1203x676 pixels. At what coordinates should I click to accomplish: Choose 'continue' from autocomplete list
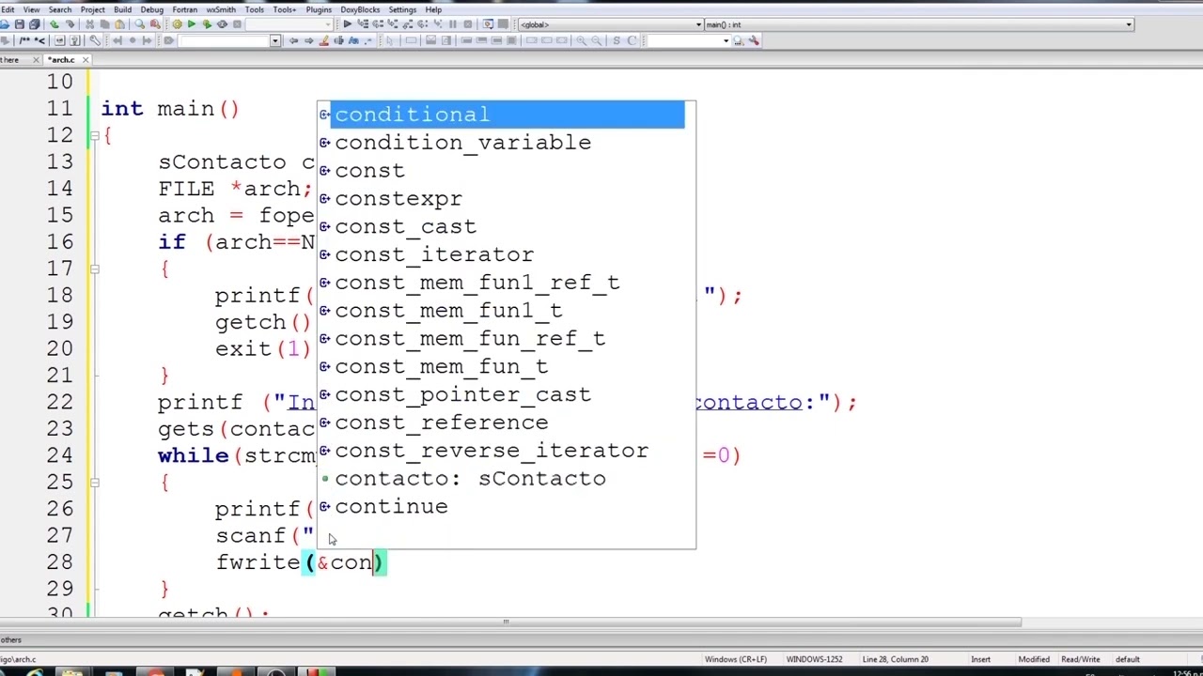click(391, 507)
